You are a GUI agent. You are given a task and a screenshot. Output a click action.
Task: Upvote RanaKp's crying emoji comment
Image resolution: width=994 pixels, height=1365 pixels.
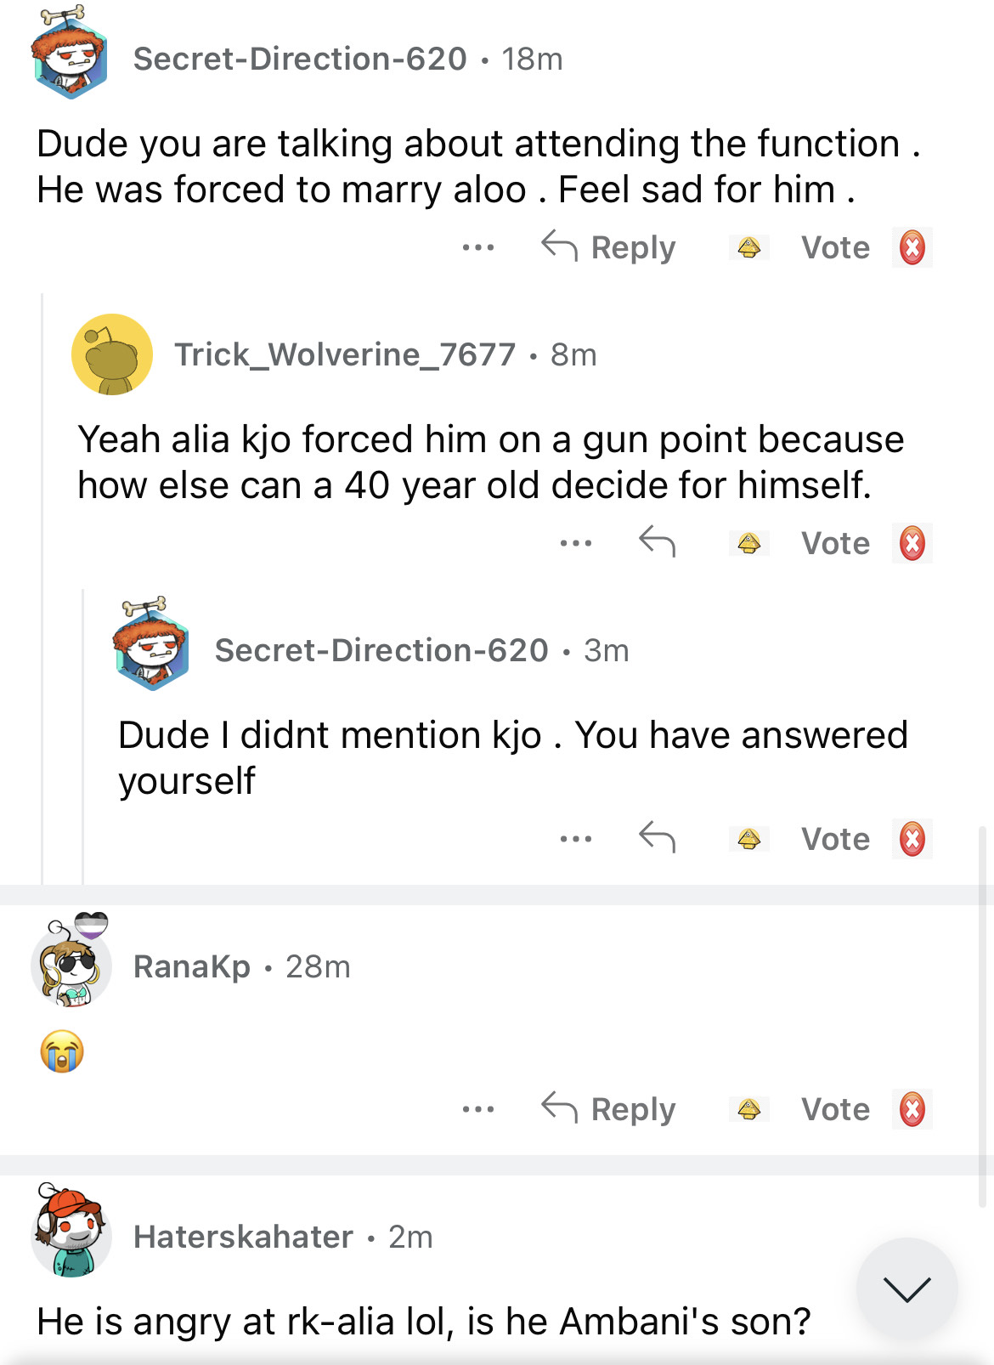748,1109
